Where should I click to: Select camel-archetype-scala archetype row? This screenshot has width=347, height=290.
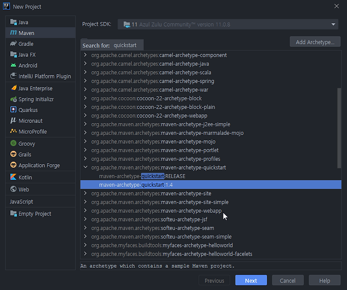click(211, 72)
